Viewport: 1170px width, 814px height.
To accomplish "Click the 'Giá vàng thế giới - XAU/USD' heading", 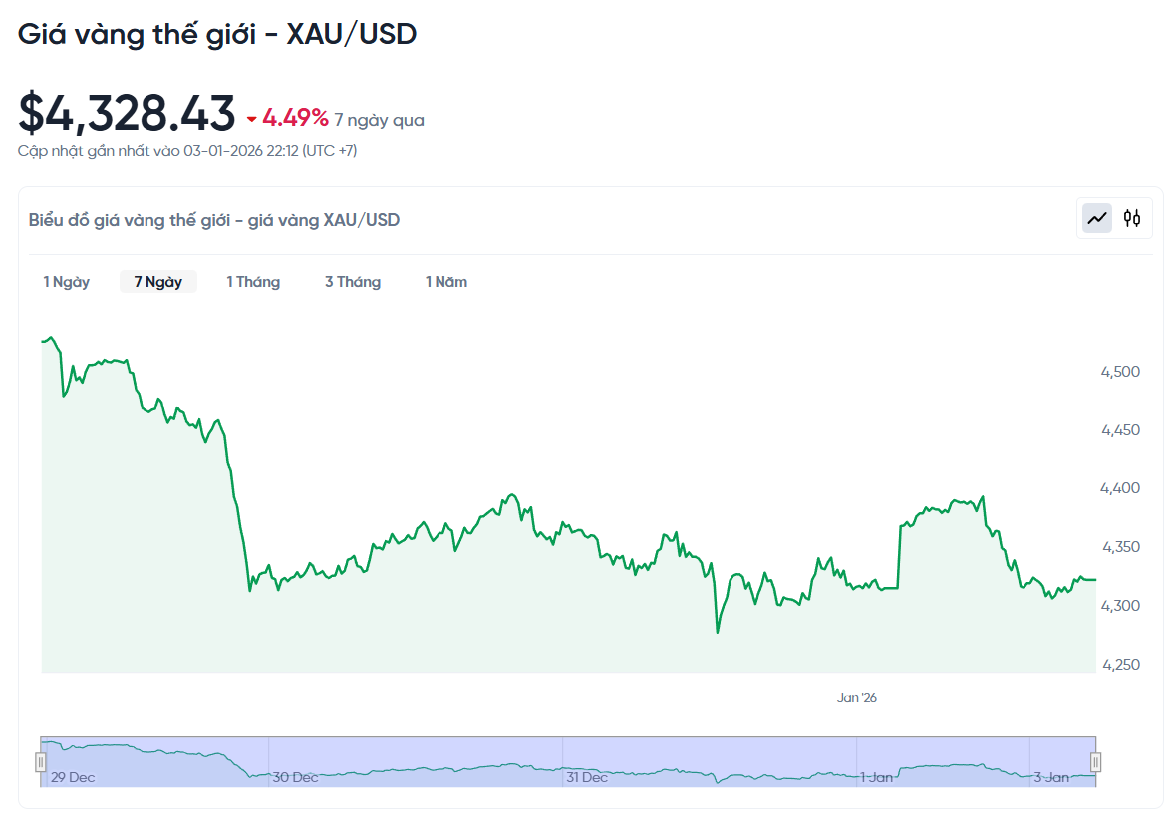I will (x=217, y=34).
